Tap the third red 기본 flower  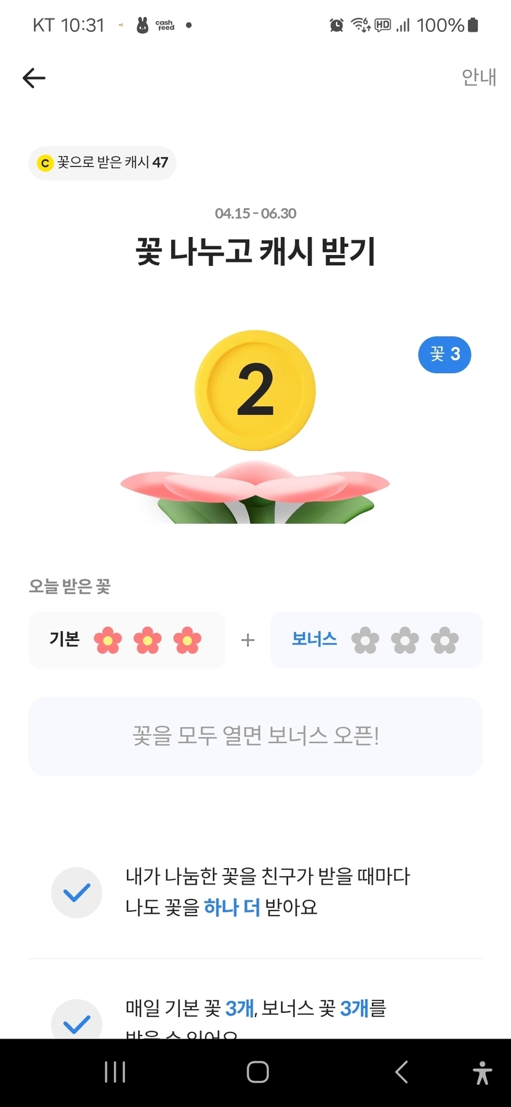pos(187,640)
